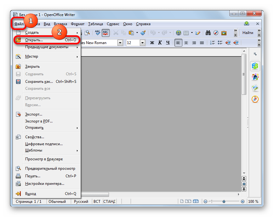Click the Copy icon in toolbar
The image size is (274, 217).
tap(123, 33)
